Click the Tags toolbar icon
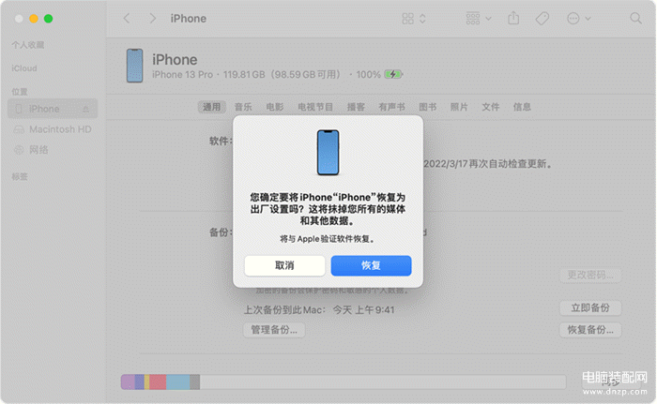This screenshot has height=404, width=657. click(x=542, y=19)
